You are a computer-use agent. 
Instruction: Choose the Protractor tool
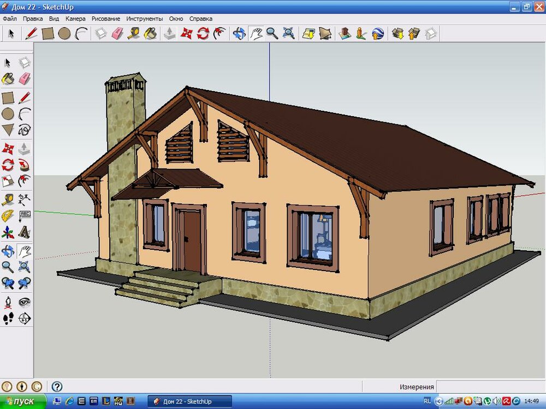(8, 215)
